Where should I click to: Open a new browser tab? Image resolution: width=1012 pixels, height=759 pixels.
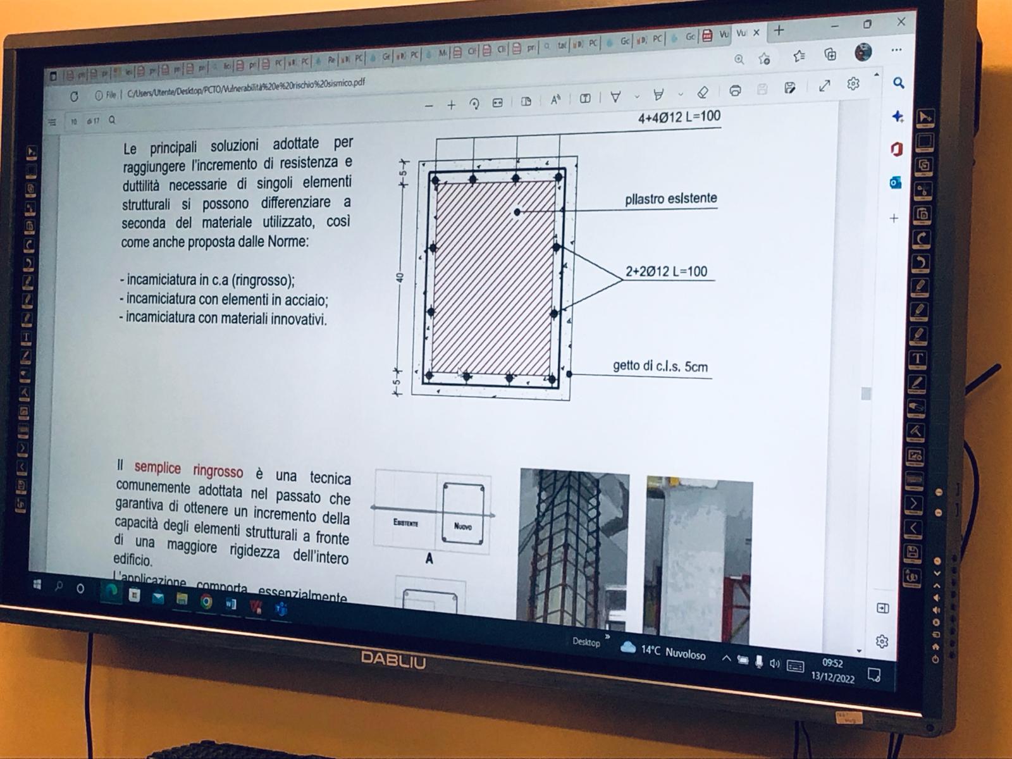click(779, 30)
